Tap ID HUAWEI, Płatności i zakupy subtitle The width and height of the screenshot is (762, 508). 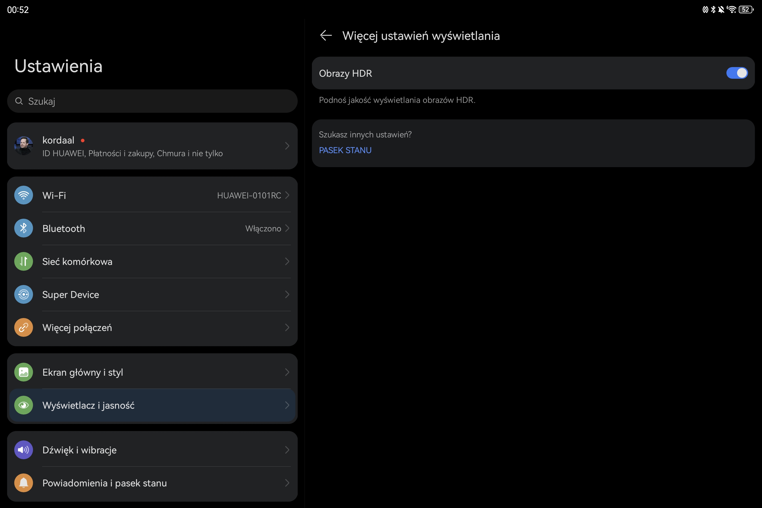coord(133,153)
